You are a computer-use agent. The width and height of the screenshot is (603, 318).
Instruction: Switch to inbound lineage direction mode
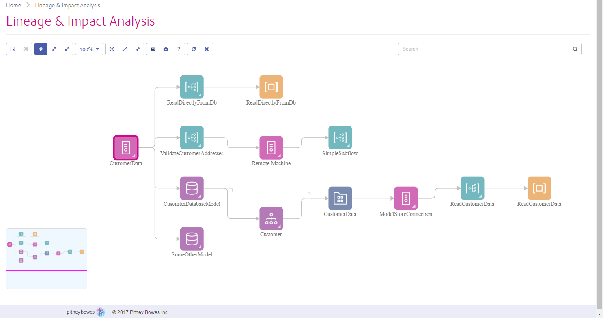click(54, 49)
